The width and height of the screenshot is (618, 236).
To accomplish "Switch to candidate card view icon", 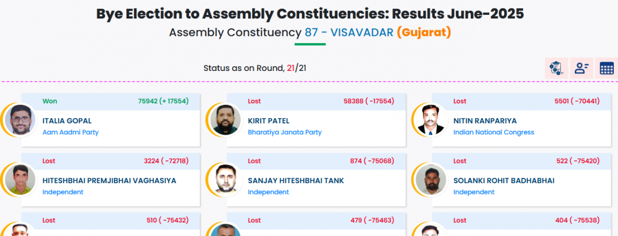I will 582,68.
